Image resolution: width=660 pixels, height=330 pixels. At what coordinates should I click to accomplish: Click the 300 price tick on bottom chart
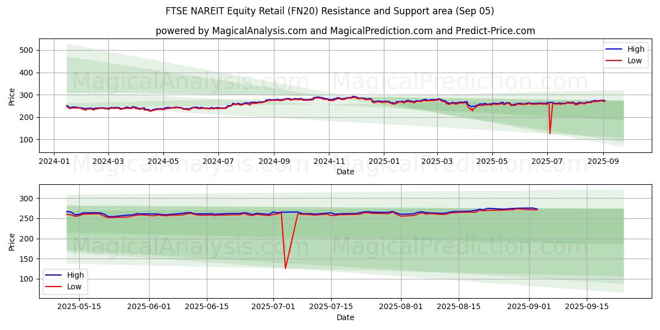coord(27,199)
